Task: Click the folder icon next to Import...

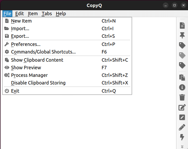Action: 7,29
